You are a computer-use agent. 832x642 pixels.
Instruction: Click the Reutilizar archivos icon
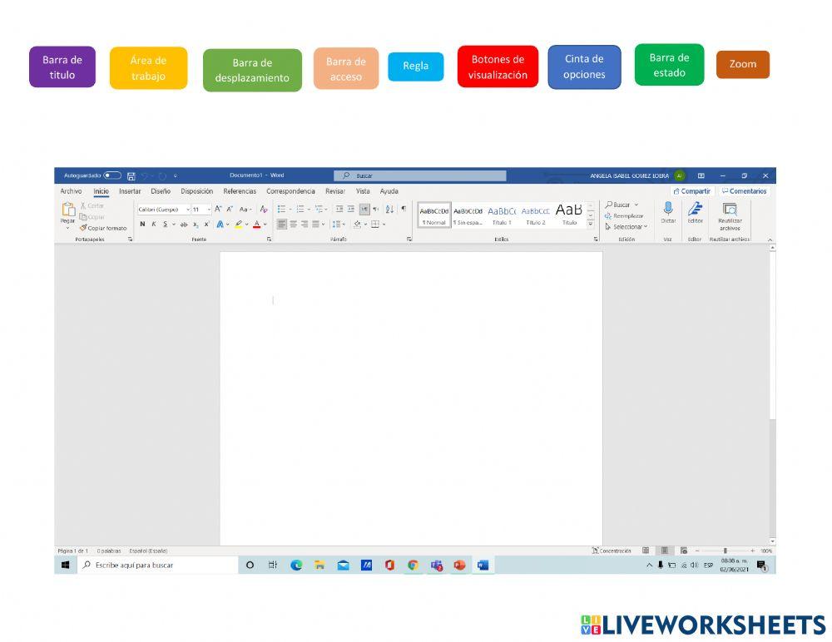[730, 210]
